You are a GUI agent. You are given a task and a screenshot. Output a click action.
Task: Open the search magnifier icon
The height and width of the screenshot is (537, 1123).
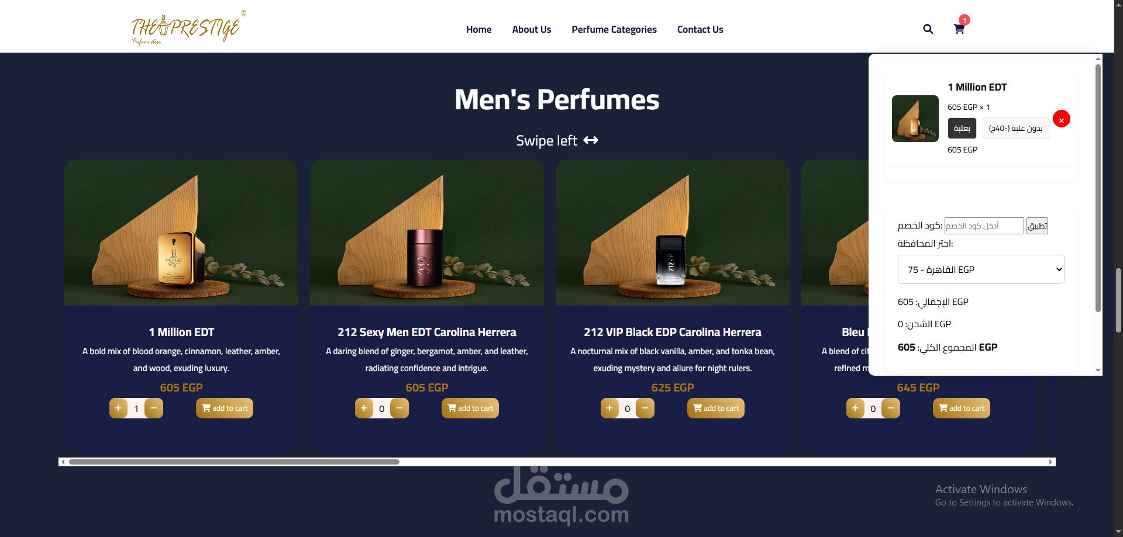pyautogui.click(x=928, y=29)
